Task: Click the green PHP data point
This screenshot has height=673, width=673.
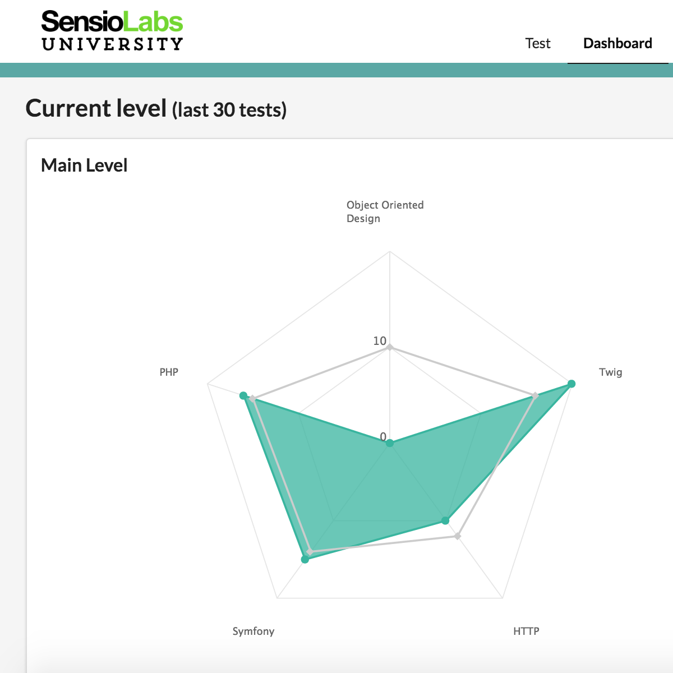Action: 243,395
